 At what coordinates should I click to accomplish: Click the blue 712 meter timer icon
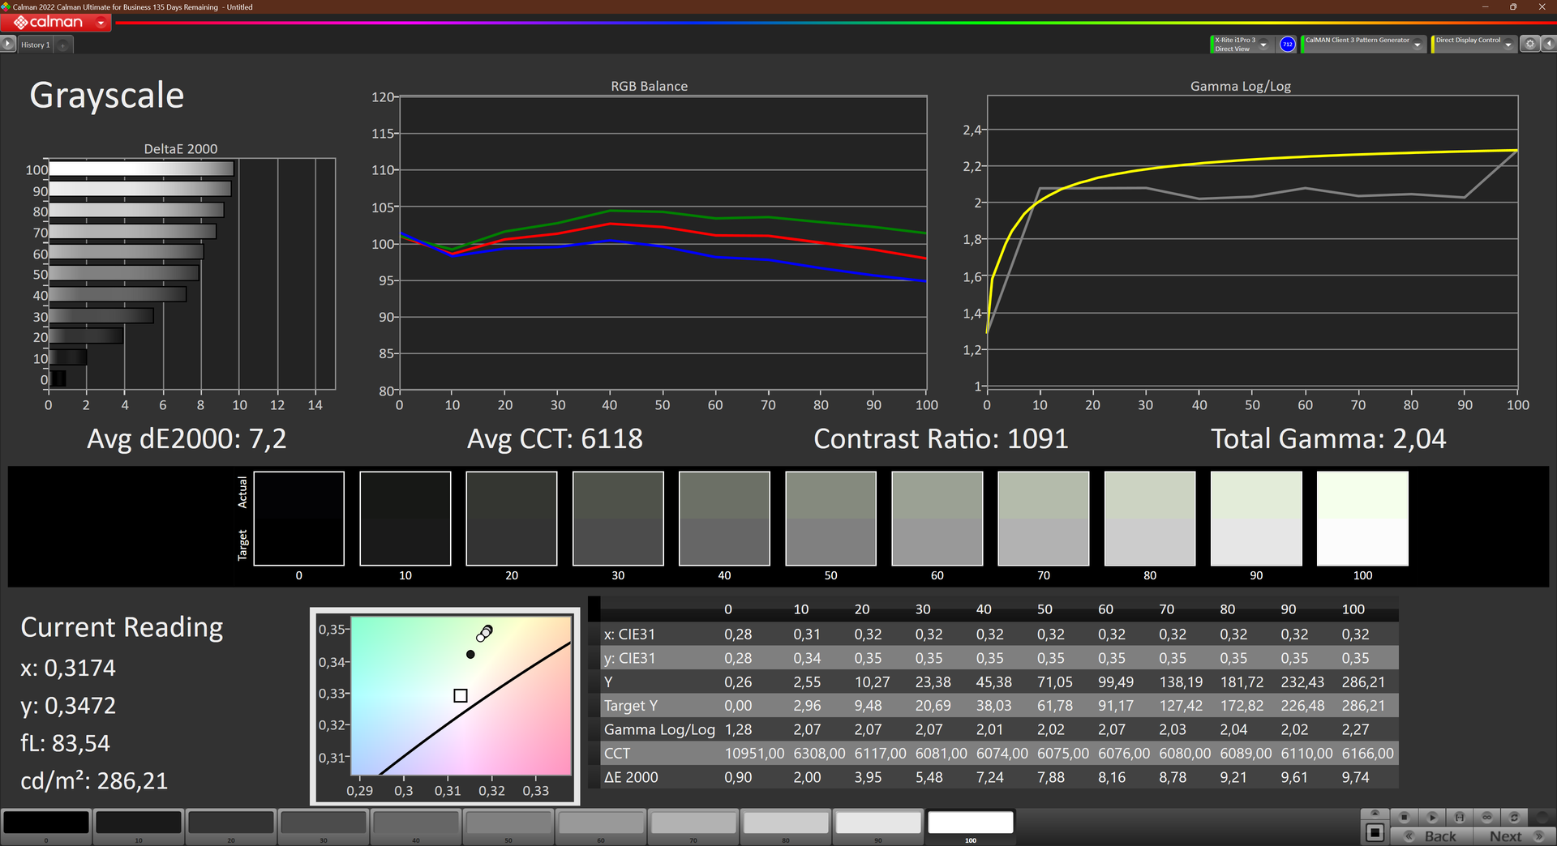1288,45
